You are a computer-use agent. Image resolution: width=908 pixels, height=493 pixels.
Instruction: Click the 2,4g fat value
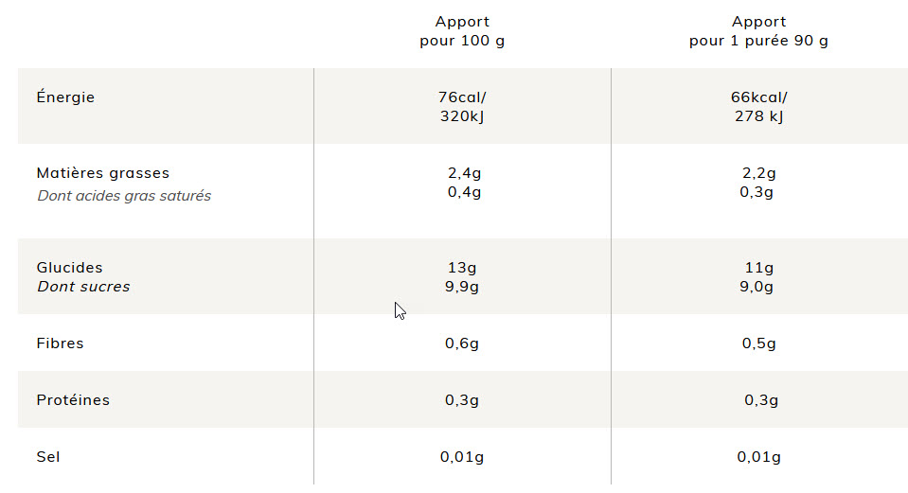[465, 173]
